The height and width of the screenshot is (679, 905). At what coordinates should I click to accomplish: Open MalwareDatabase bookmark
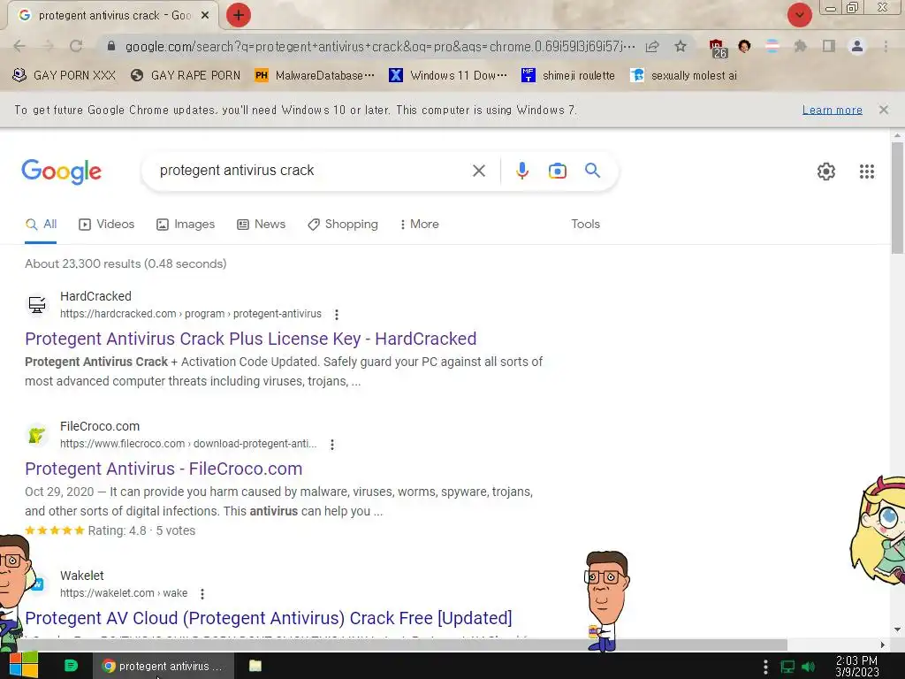pyautogui.click(x=315, y=76)
